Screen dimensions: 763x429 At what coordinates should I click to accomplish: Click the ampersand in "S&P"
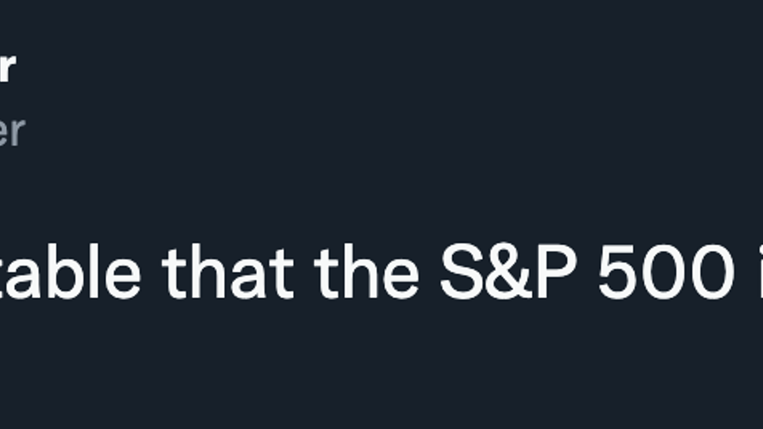click(x=508, y=274)
